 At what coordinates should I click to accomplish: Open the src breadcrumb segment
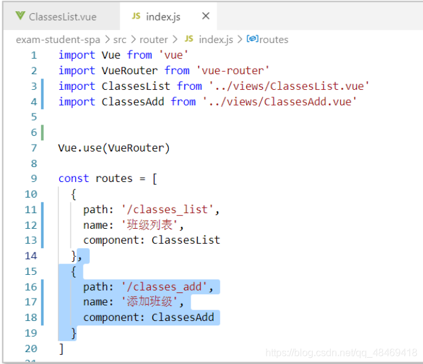click(x=120, y=40)
